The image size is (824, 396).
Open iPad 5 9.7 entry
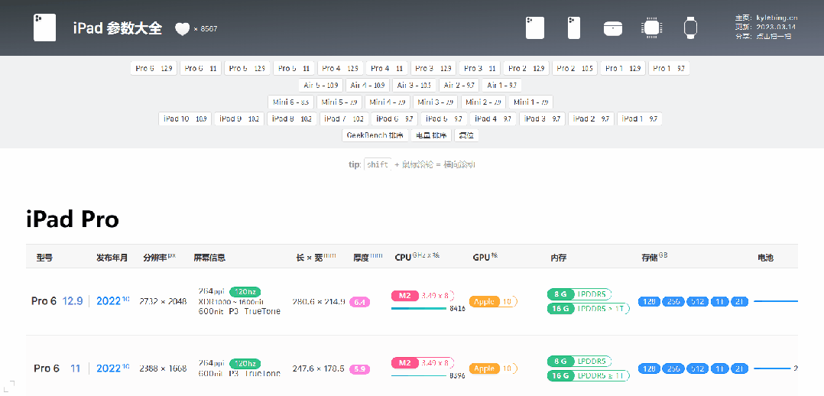(x=443, y=118)
